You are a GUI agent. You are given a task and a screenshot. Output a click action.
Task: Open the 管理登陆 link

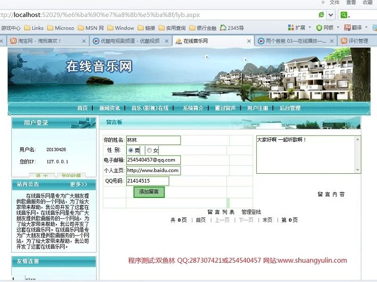coord(251,212)
